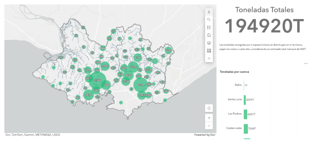Select the 1637 cluster marker
Image resolution: width=313 pixels, height=145 pixels.
point(125,57)
